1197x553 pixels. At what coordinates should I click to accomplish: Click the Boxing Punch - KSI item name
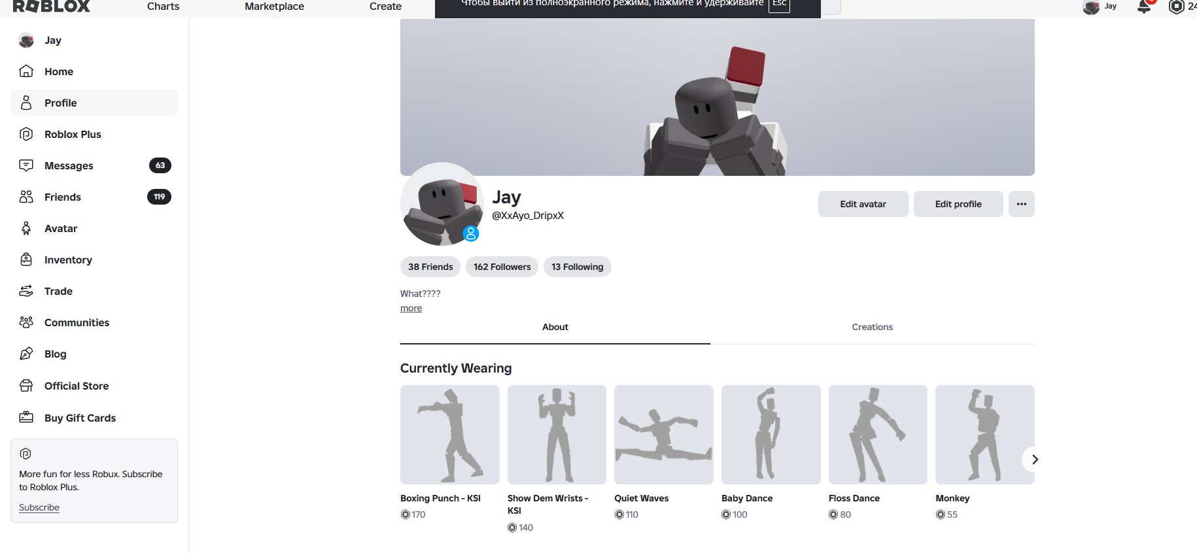click(440, 498)
